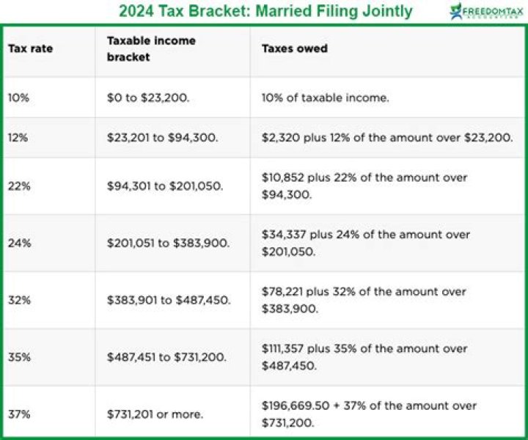Click the $731,201 or more bracket cell
Viewport: 528px width, 440px height.
tap(155, 414)
